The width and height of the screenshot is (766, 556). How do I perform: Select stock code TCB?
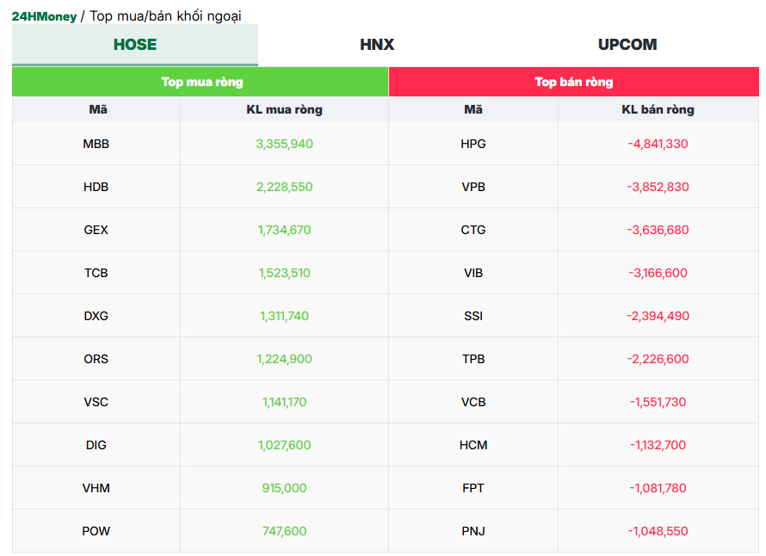coord(96,273)
